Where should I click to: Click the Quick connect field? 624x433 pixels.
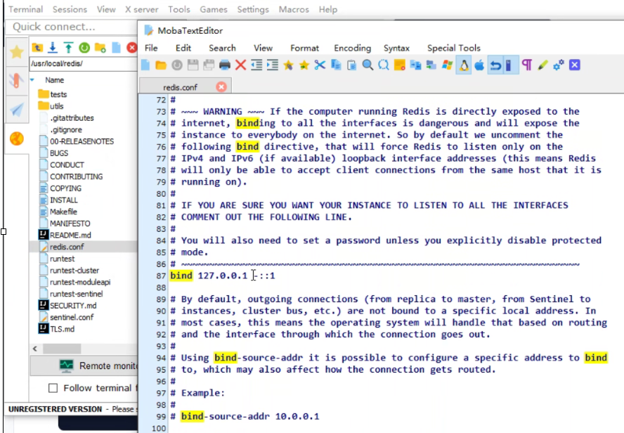(72, 27)
